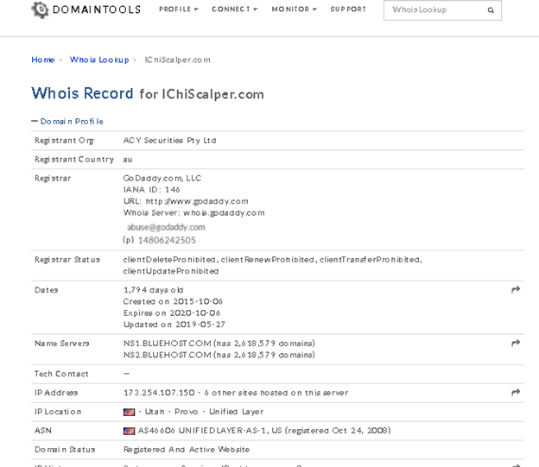The height and width of the screenshot is (467, 539).
Task: Click the DOMAINTOOLS wordmark
Action: 97,9
